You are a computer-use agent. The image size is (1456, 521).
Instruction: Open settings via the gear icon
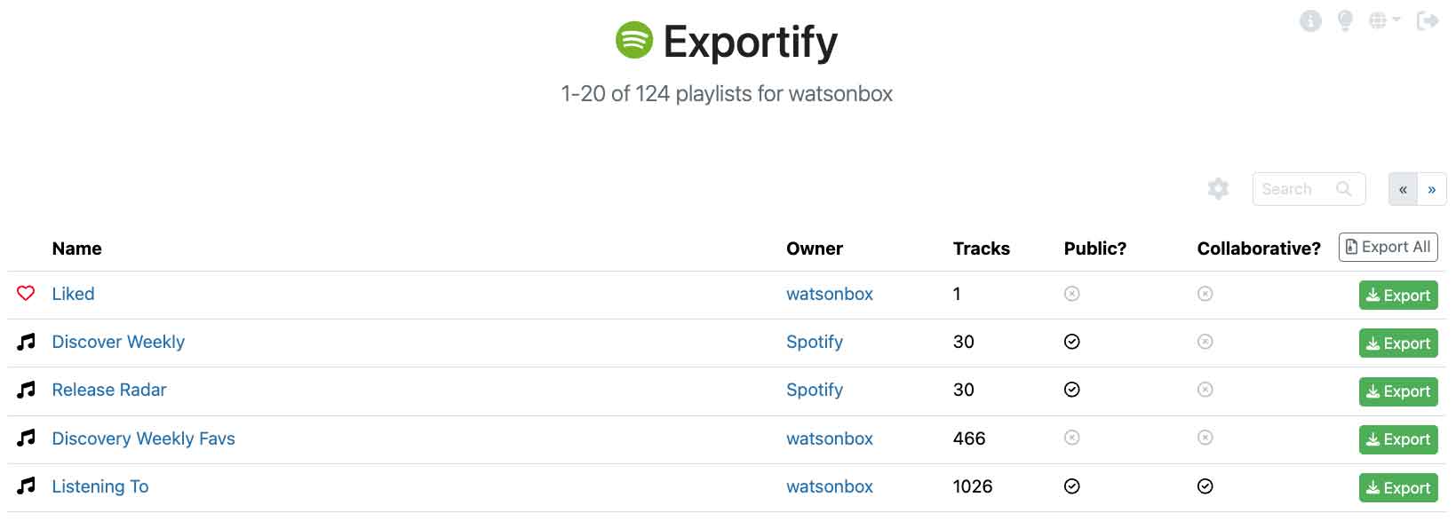tap(1218, 188)
